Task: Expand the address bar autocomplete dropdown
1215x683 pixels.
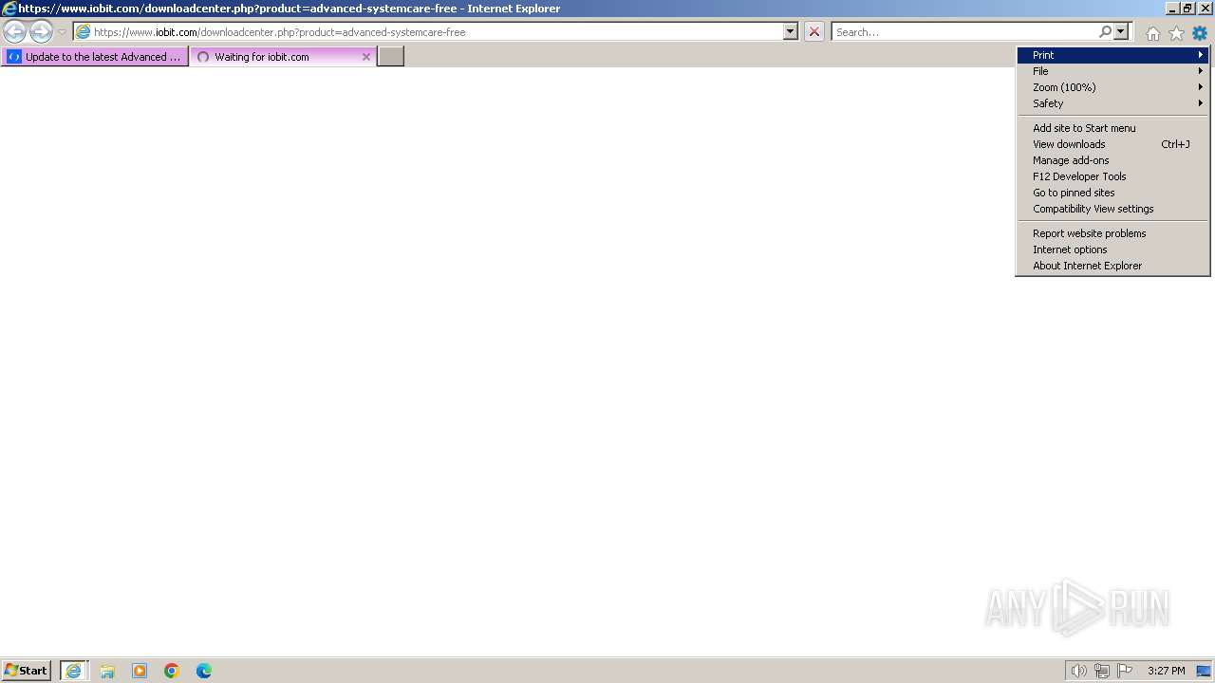Action: (791, 31)
